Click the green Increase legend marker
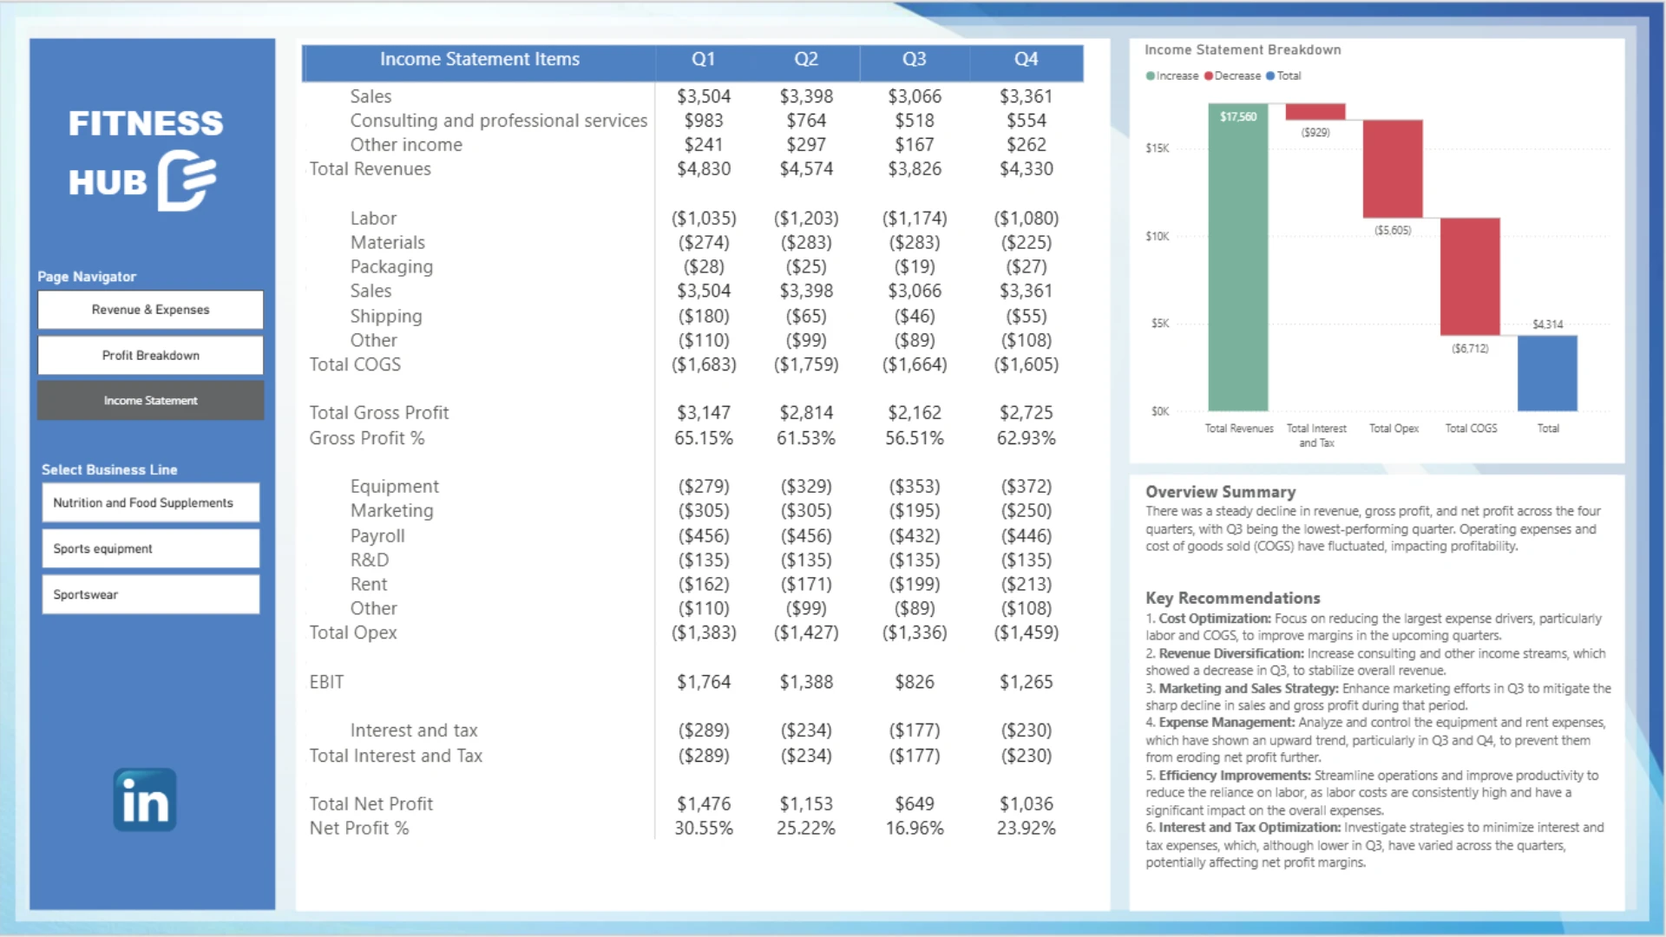This screenshot has width=1666, height=937. [1151, 76]
